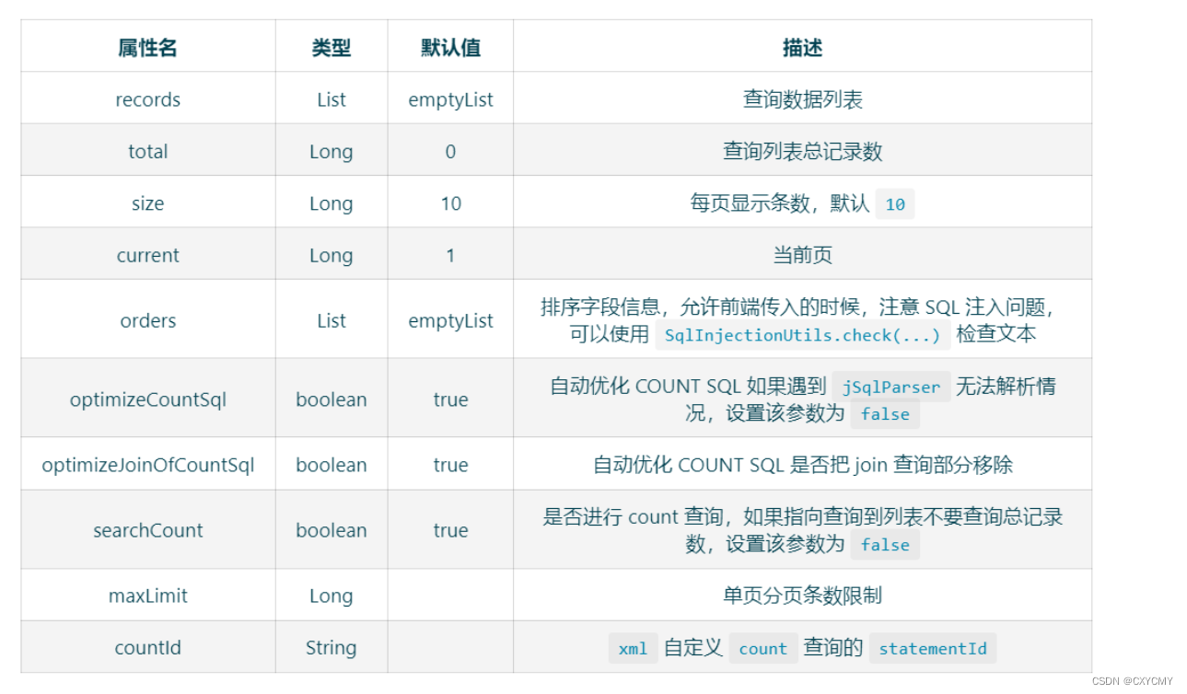Image resolution: width=1187 pixels, height=694 pixels.
Task: Select the size property name cell
Action: (x=147, y=203)
